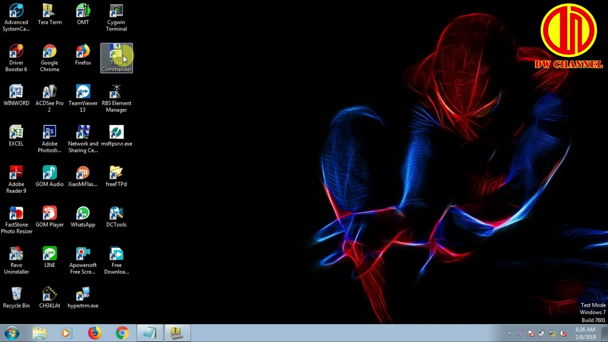Open Firefox from the taskbar

[94, 333]
